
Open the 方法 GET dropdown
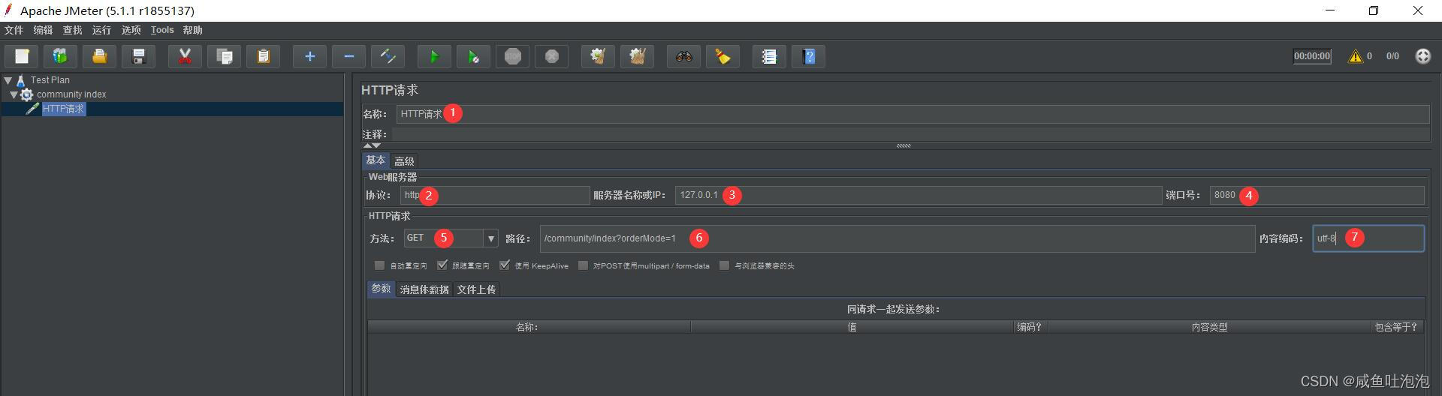click(490, 238)
